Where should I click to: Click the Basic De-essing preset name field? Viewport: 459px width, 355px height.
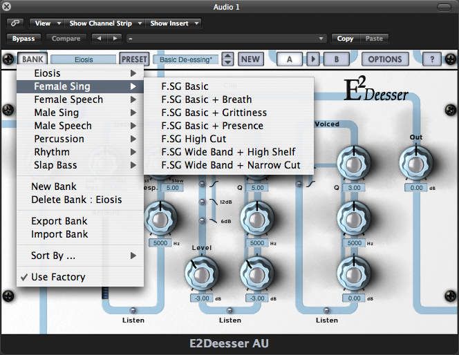click(185, 59)
